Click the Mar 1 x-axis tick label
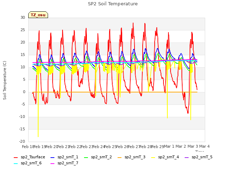 tap(169, 146)
